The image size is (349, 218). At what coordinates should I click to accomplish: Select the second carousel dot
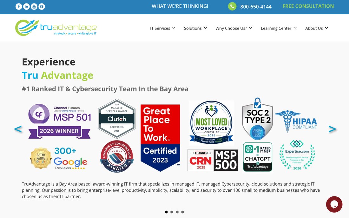(172, 212)
